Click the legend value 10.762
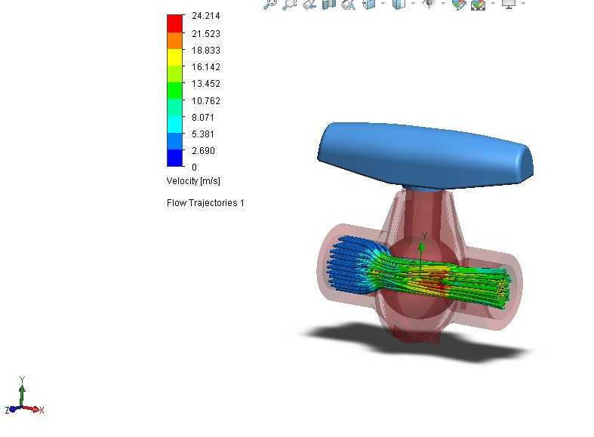594x437 pixels. click(x=206, y=100)
